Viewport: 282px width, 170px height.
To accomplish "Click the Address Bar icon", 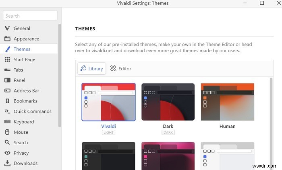I will point(7,90).
